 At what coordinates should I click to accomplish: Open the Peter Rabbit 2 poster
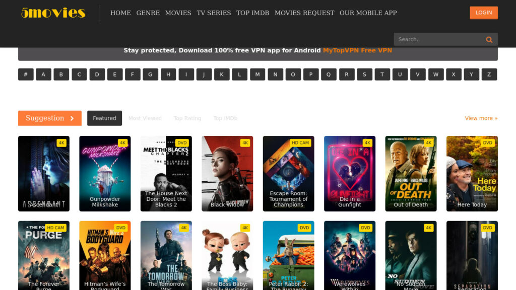289,255
